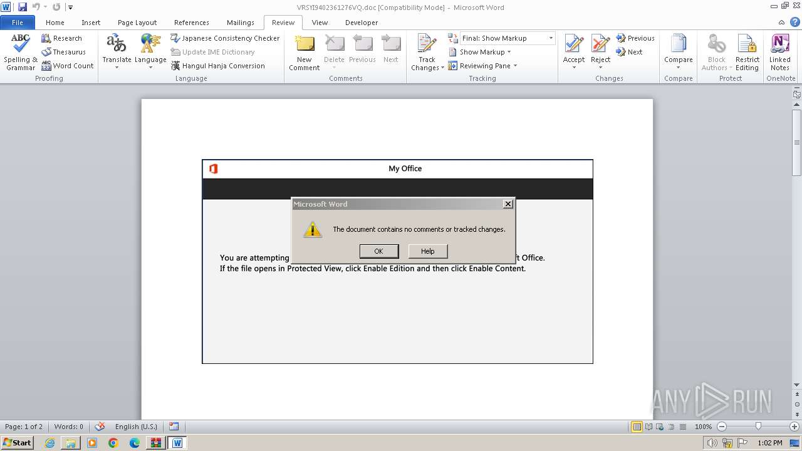Click the zoom out minus button

[722, 427]
